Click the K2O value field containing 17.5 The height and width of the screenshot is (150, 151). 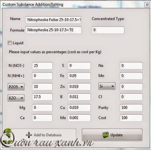(x=42, y=97)
